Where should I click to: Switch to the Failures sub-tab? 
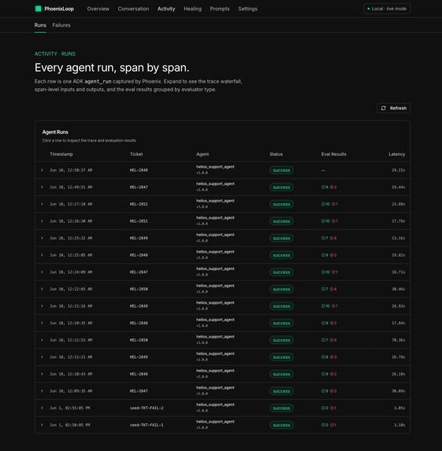point(61,25)
